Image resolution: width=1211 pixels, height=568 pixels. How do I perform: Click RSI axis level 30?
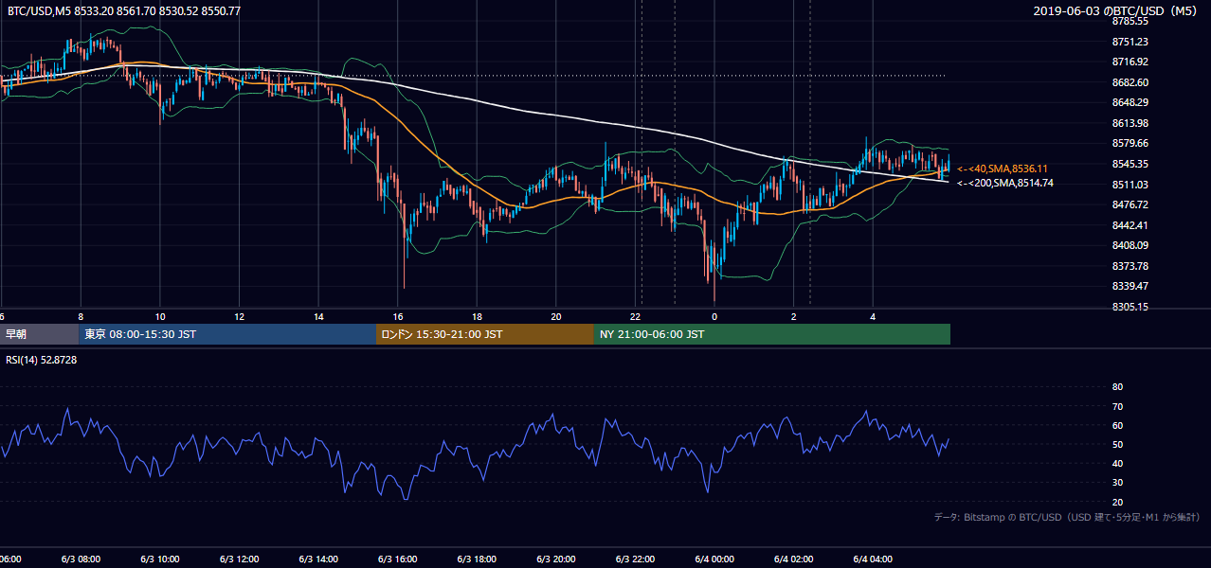click(1117, 483)
